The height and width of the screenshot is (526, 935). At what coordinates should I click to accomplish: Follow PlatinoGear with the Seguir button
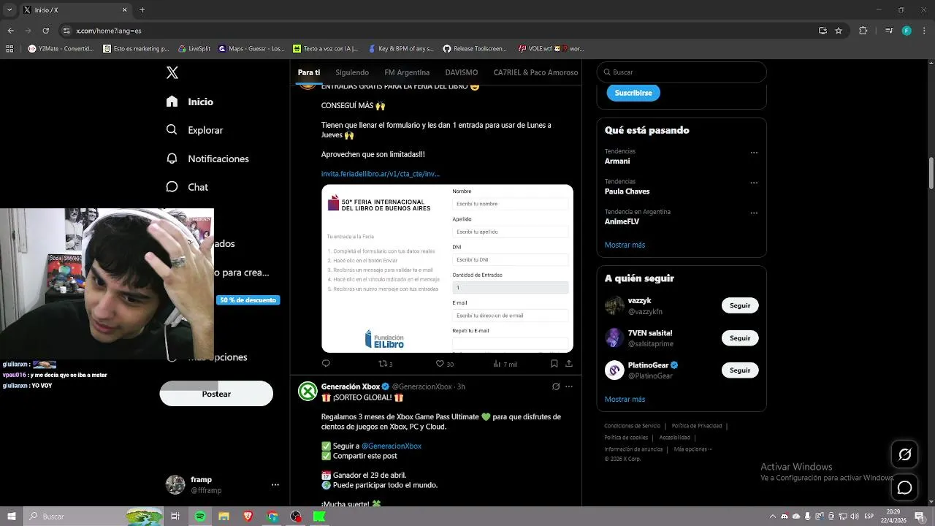coord(740,370)
